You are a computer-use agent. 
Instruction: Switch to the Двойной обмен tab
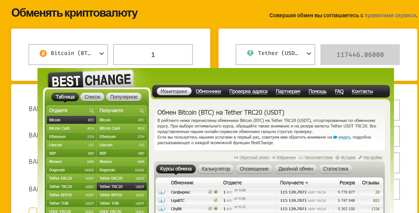pyautogui.click(x=296, y=169)
